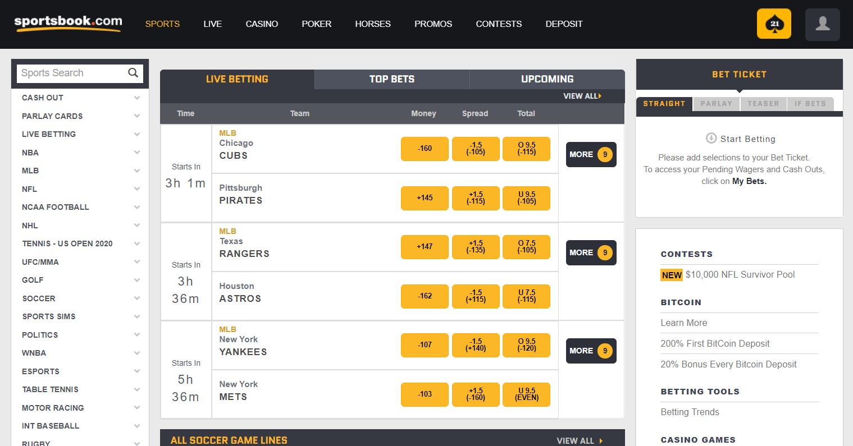Open LIVE in the top navigation
The width and height of the screenshot is (853, 446).
(212, 24)
